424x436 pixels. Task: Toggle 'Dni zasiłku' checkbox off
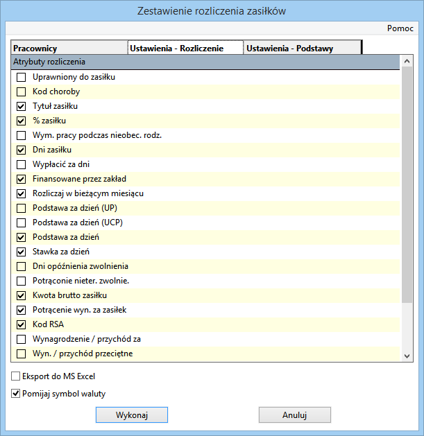(21, 150)
